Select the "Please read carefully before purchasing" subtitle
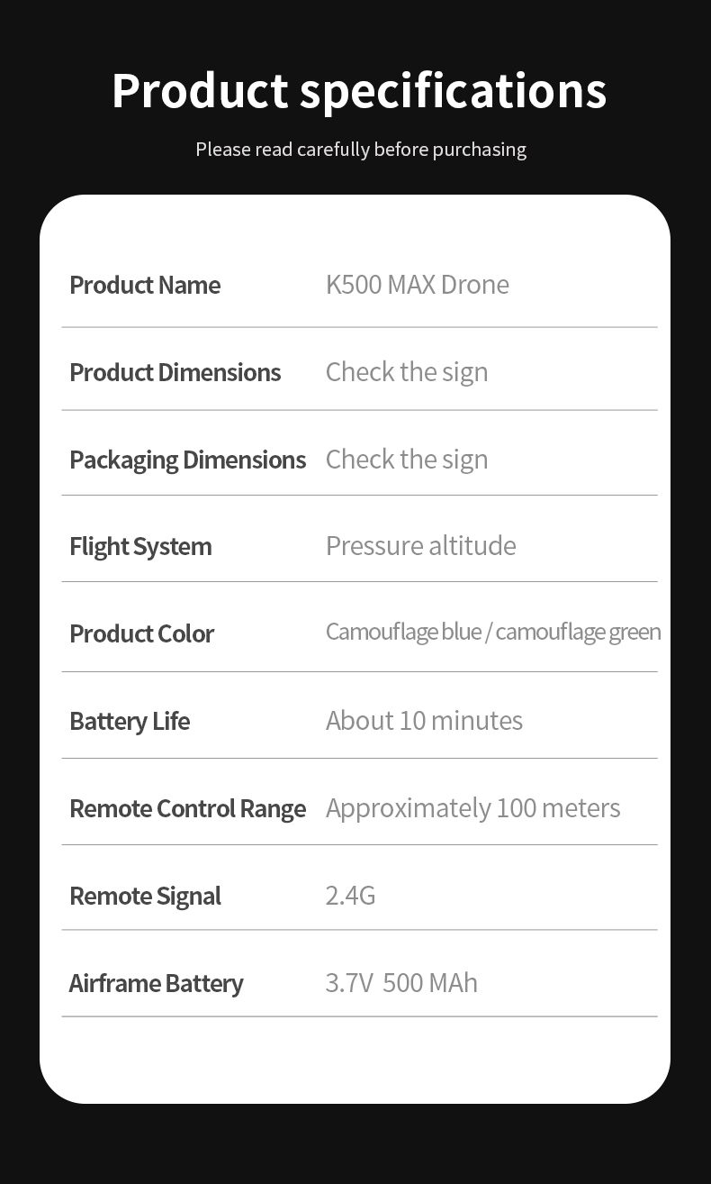The image size is (711, 1184). pos(361,149)
